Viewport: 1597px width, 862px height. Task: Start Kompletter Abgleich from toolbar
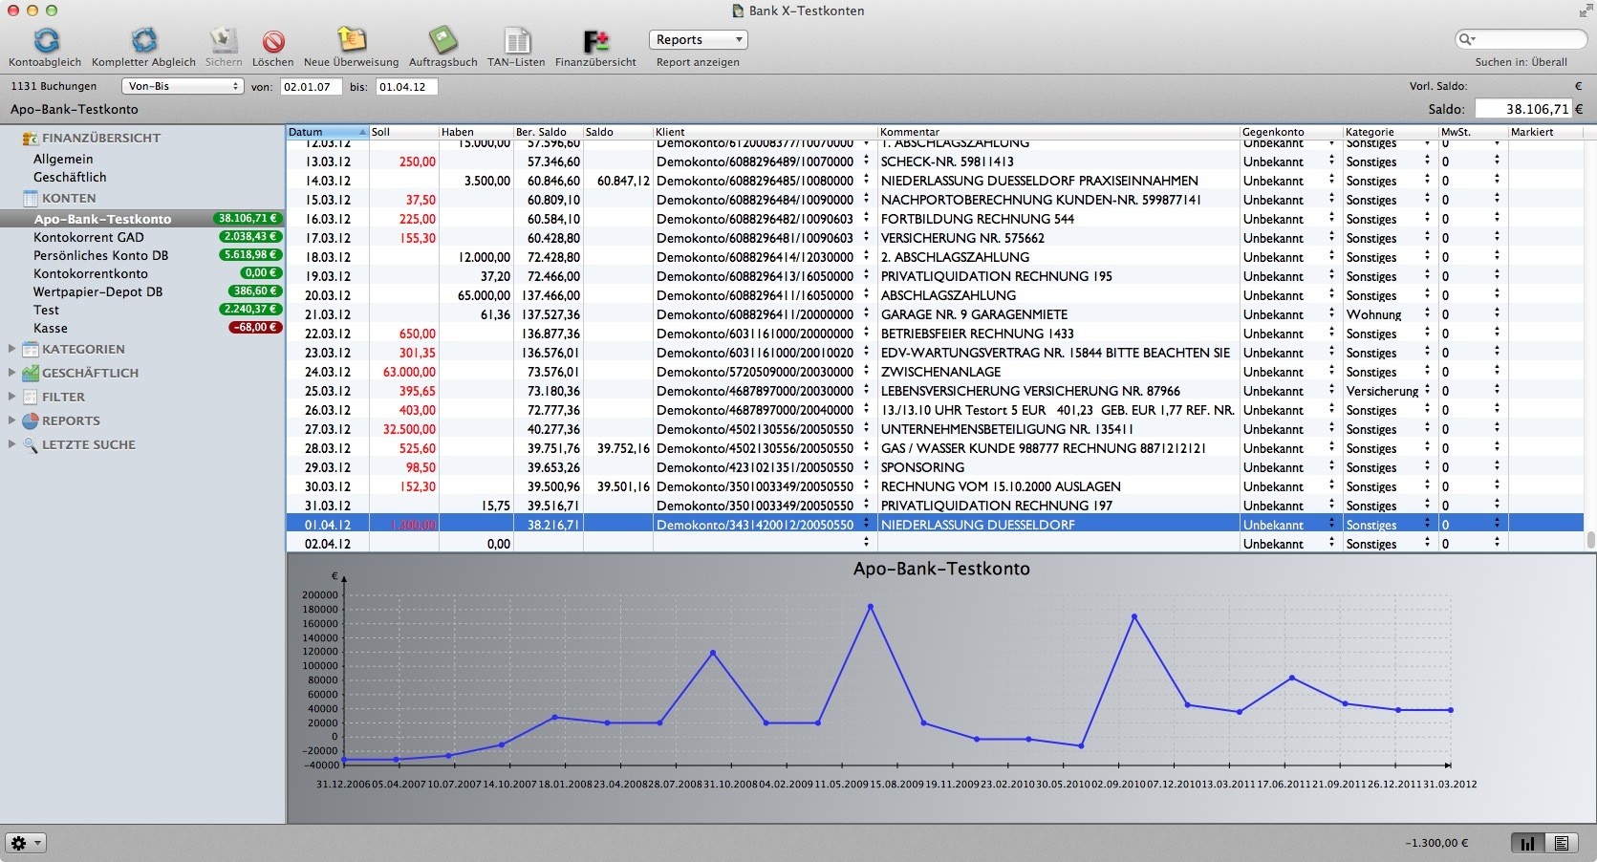[143, 41]
